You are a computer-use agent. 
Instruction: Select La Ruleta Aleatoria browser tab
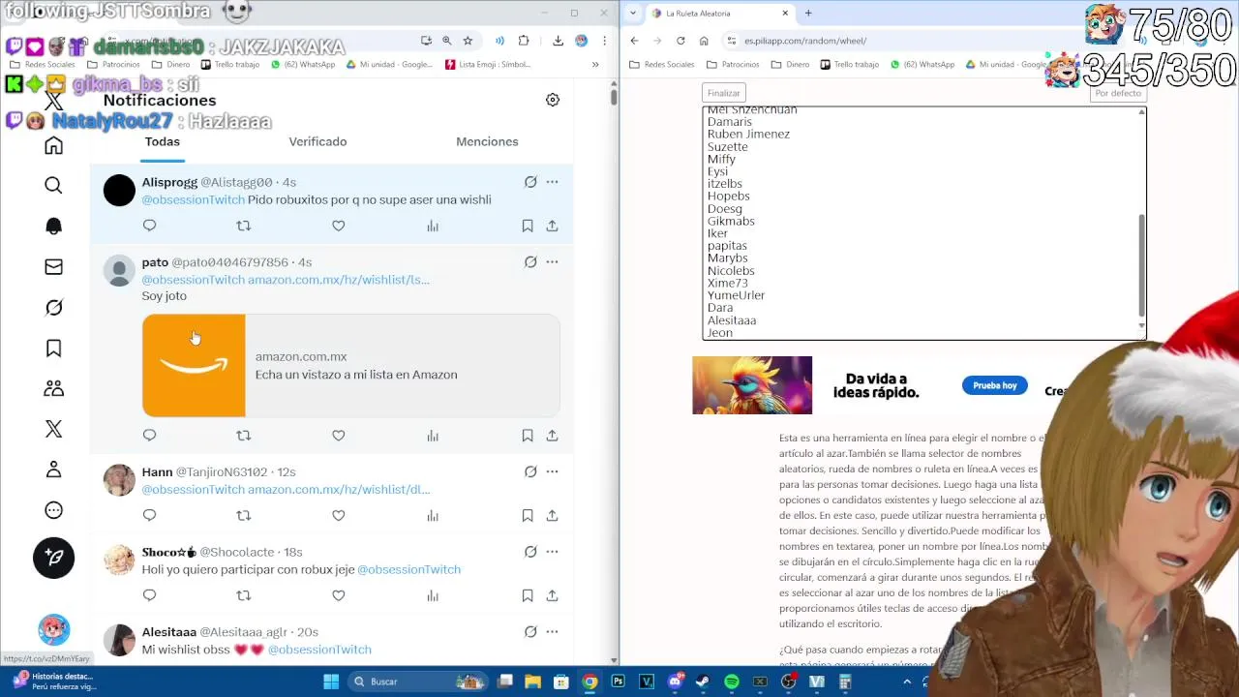720,14
